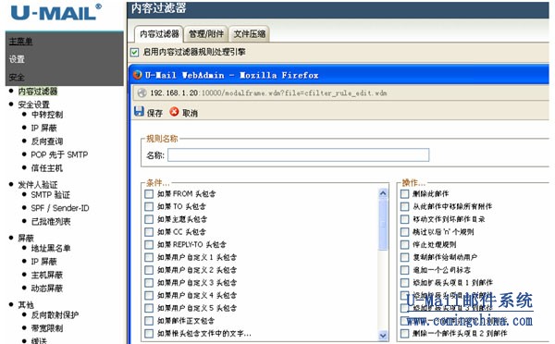Image resolution: width=555 pixels, height=344 pixels.
Task: Check the 如果 TO 头包含 condition
Action: click(x=149, y=207)
